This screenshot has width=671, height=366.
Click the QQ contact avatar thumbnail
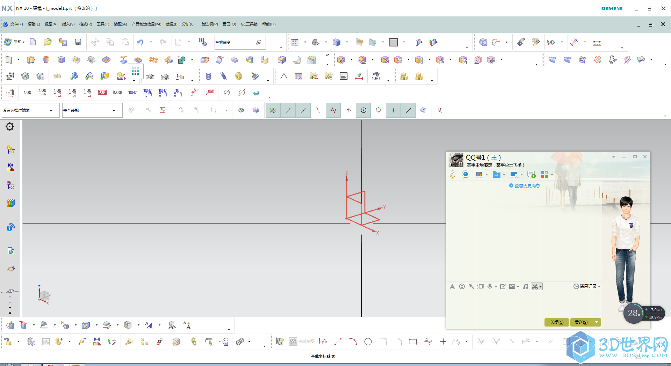point(456,160)
